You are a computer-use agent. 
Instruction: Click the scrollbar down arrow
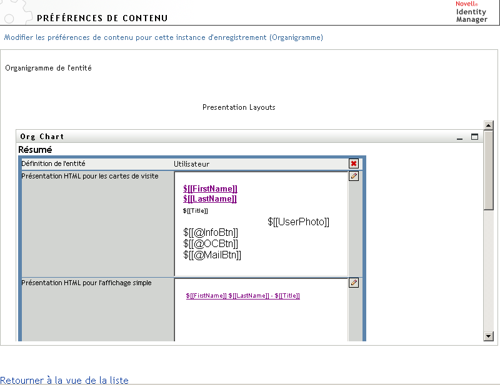489,336
